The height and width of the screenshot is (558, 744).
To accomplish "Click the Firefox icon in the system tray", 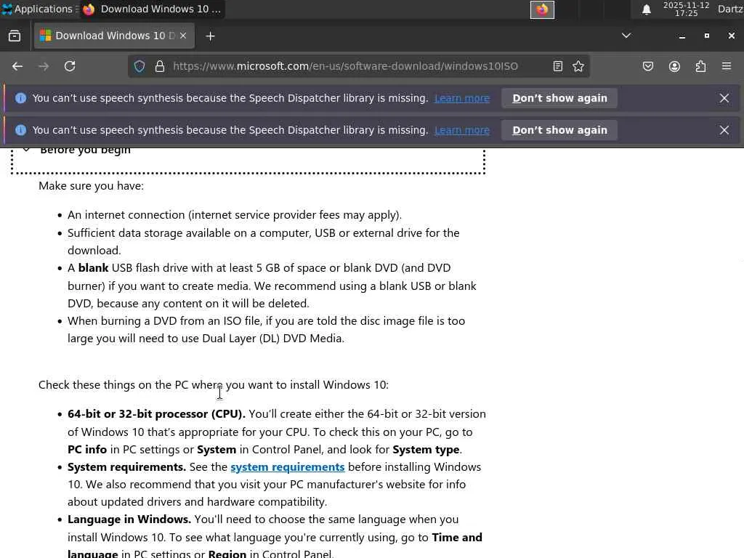I will point(542,9).
